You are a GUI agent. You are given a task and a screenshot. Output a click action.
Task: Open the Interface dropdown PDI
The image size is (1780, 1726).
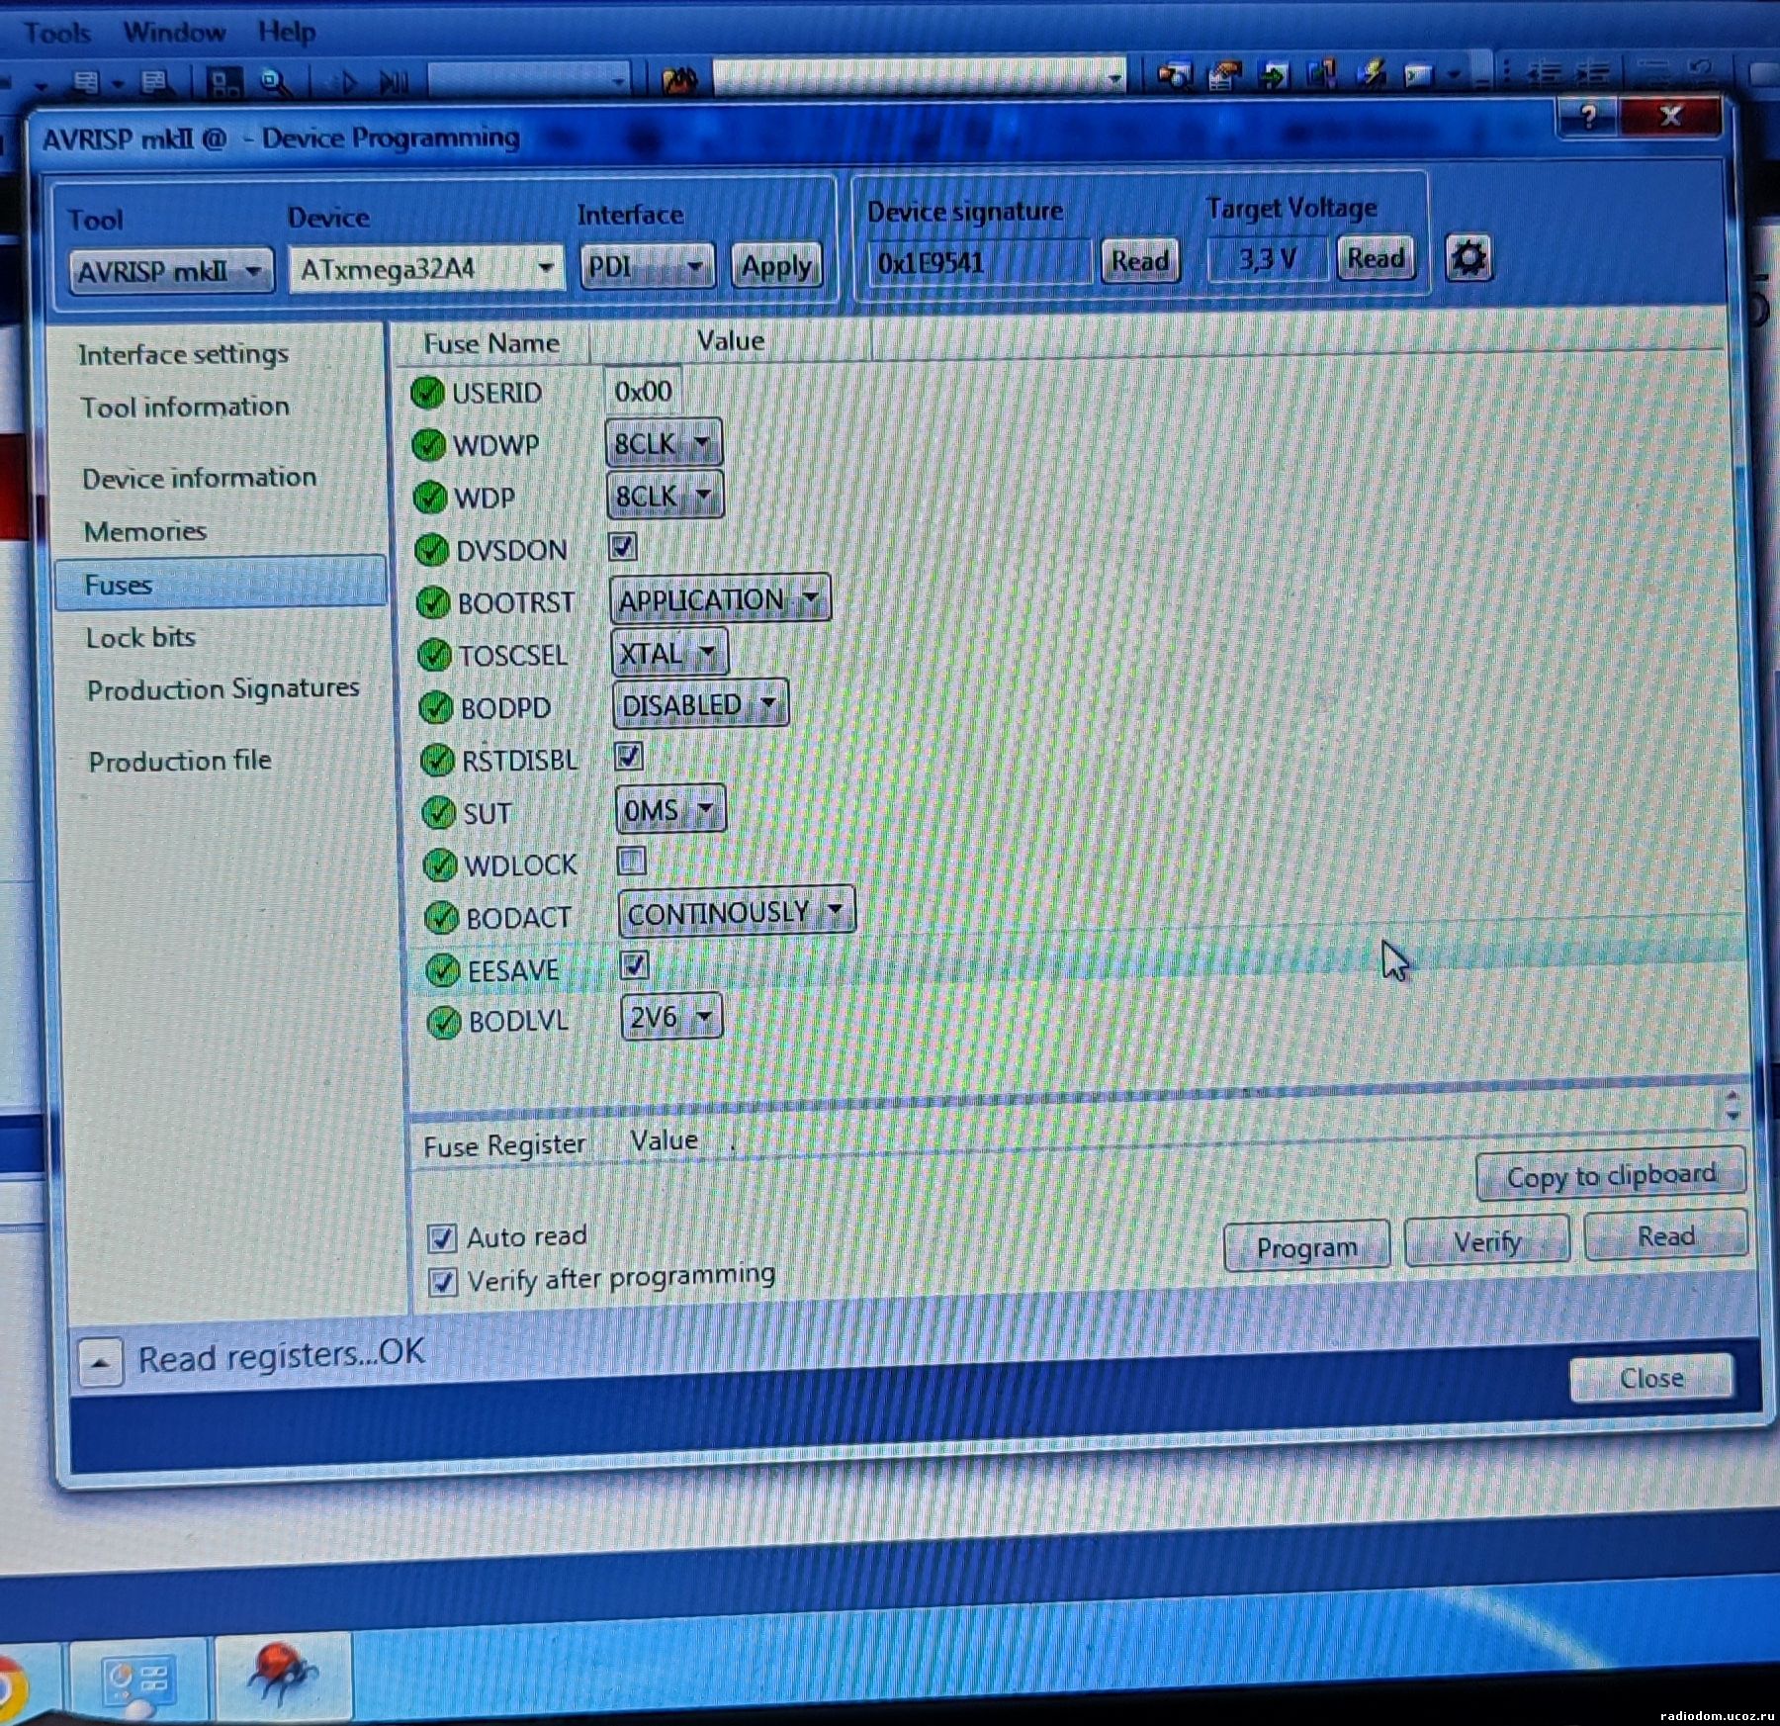tap(647, 266)
